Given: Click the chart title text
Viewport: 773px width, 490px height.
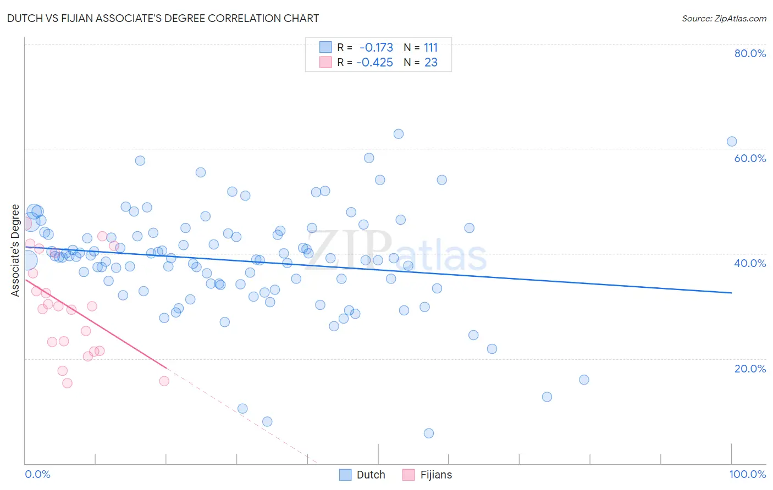Looking at the screenshot, I should coord(163,18).
